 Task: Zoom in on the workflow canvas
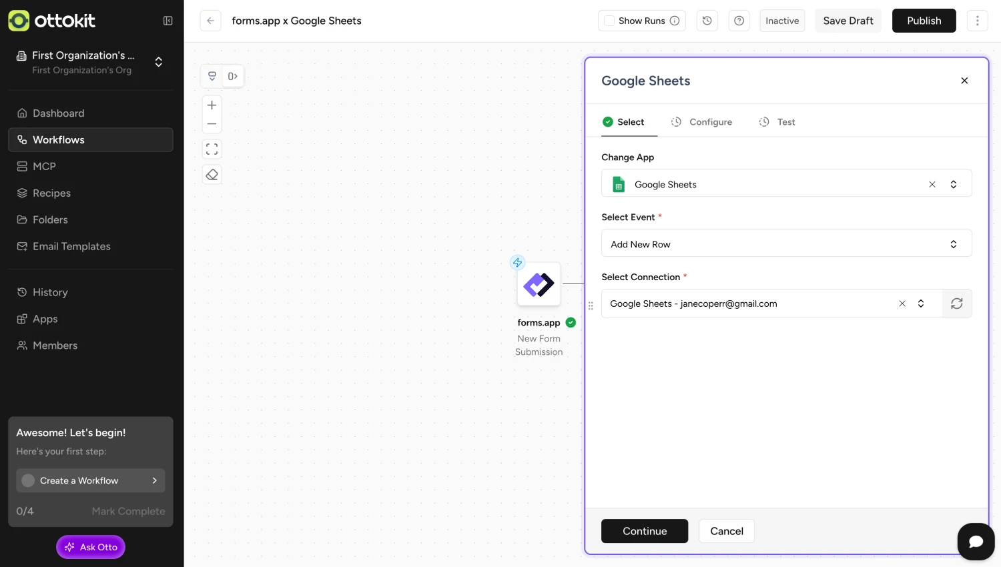[x=212, y=105]
